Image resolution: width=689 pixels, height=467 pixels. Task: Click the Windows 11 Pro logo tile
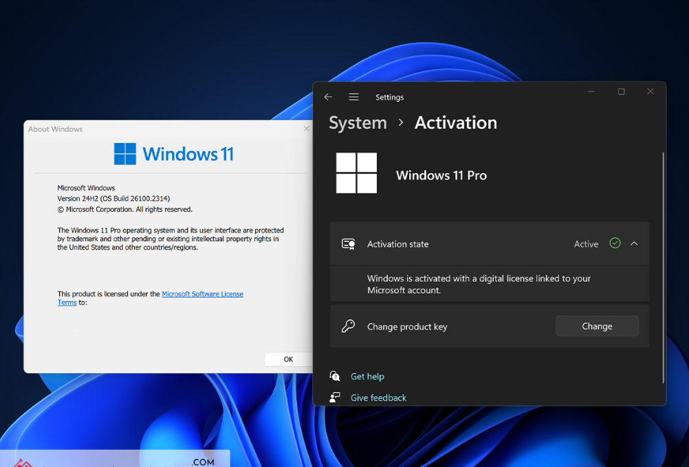click(x=356, y=173)
